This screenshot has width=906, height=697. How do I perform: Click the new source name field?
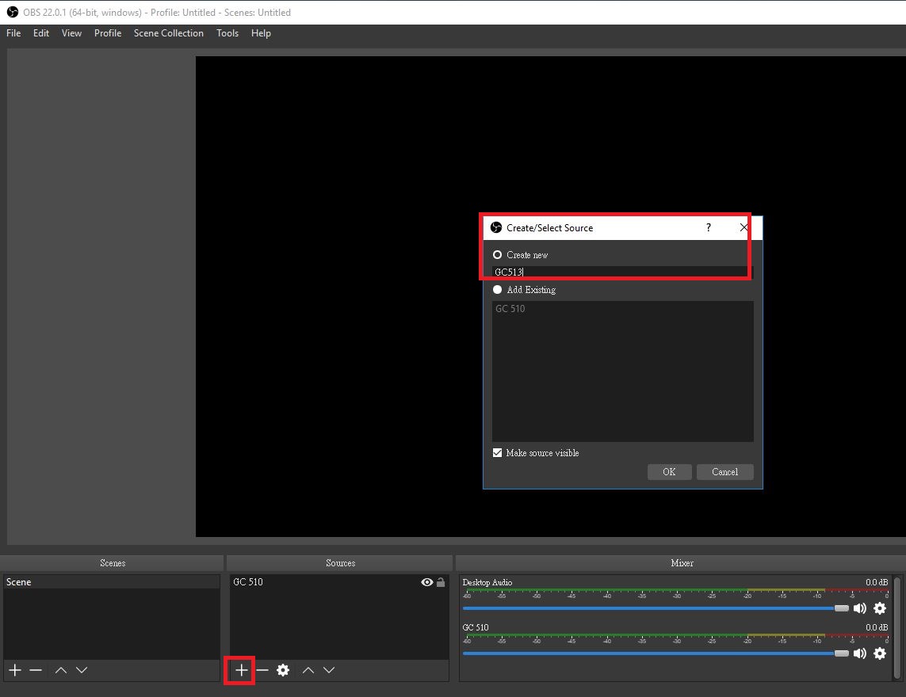click(618, 272)
